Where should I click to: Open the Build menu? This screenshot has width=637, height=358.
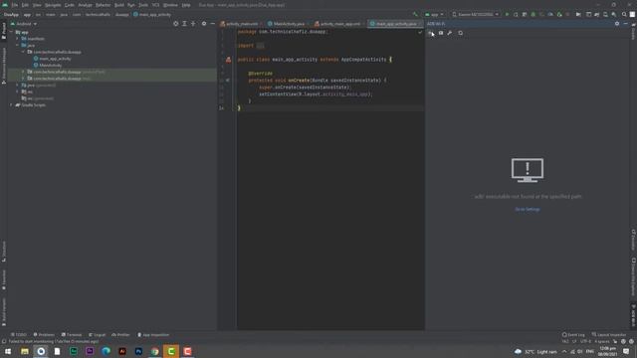[x=119, y=5]
